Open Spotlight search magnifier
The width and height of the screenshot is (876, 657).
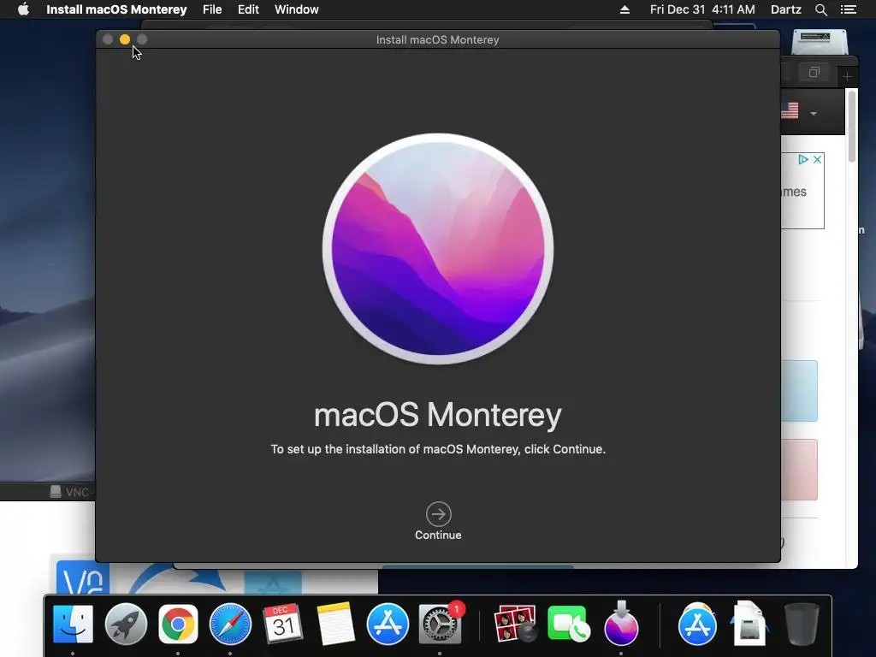820,9
